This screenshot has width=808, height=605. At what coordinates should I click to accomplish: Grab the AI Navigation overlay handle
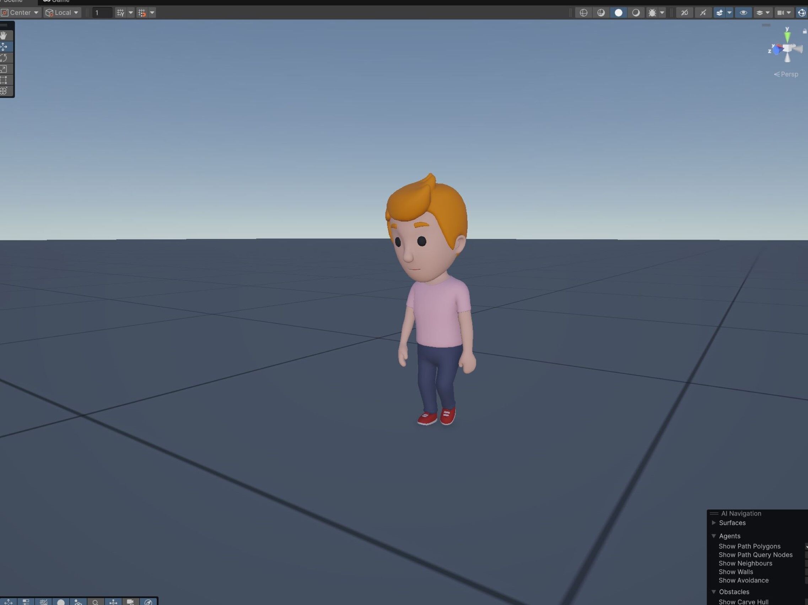[x=714, y=513]
